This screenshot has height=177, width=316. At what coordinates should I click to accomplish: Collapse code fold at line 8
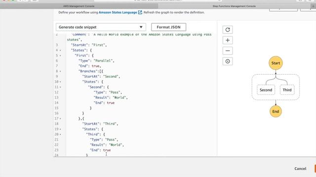pyautogui.click(x=60, y=71)
